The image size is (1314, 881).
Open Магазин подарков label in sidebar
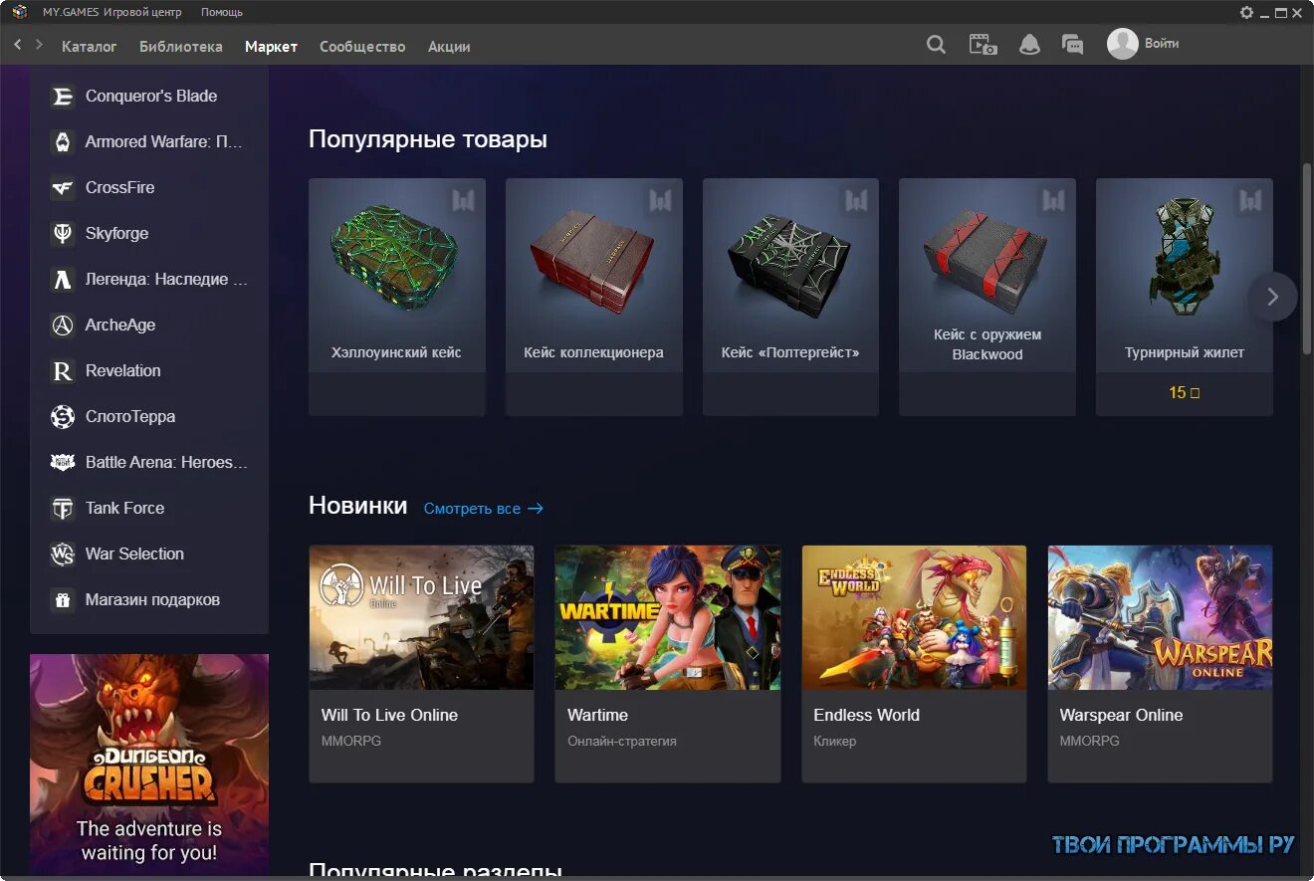pyautogui.click(x=152, y=600)
